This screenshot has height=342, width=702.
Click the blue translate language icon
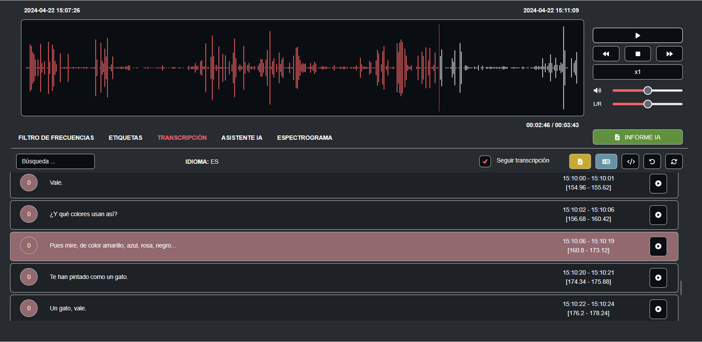606,161
